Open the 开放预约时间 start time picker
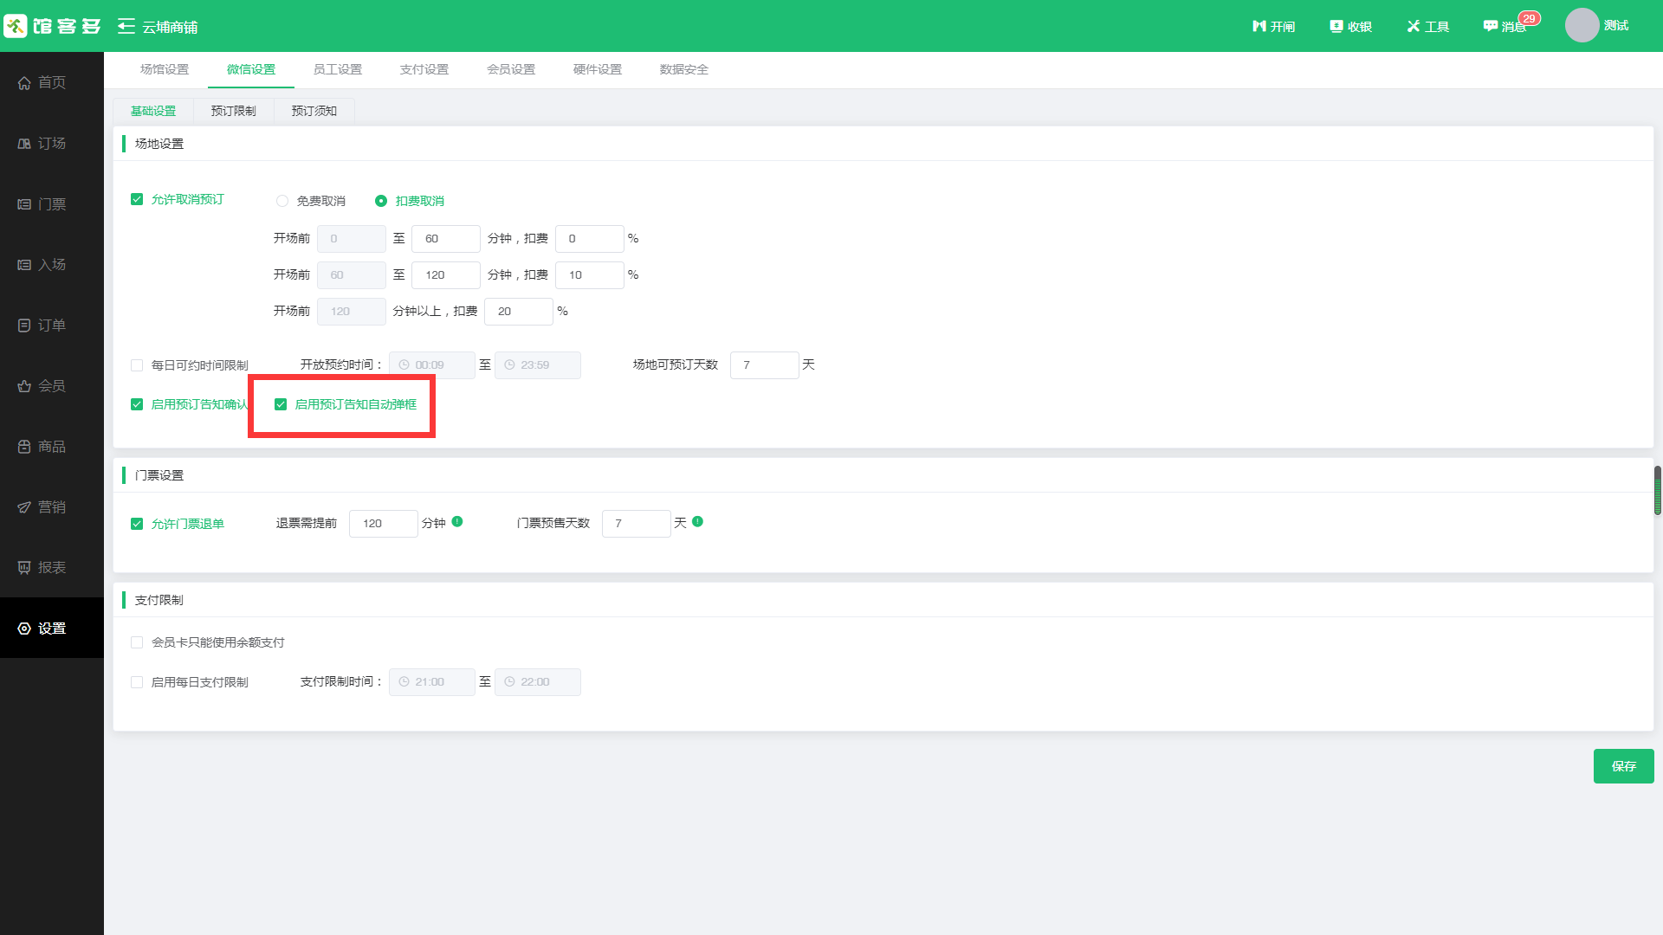1663x935 pixels. coord(431,365)
